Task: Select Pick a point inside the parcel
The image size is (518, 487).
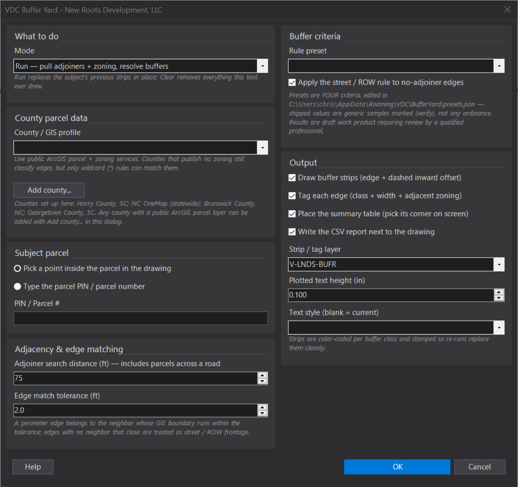Action: [18, 269]
